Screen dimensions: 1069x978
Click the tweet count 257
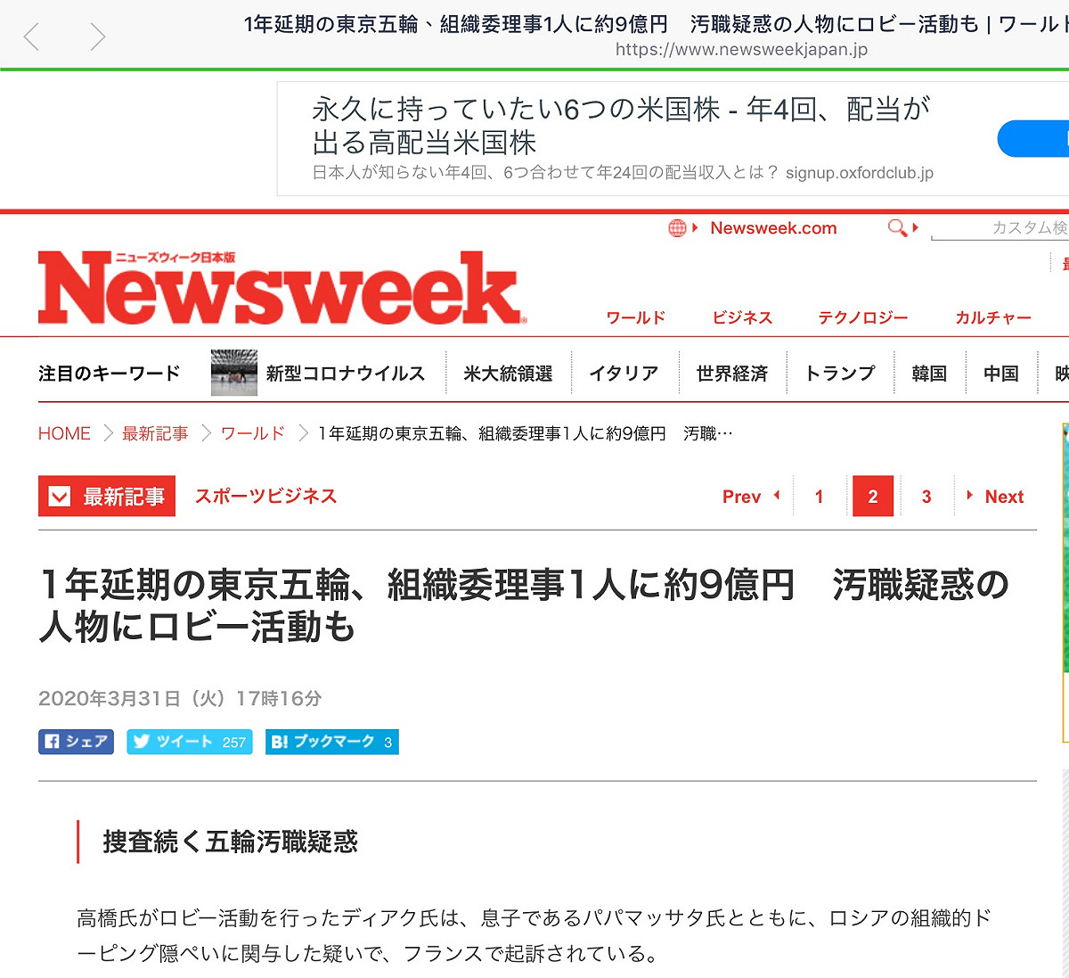pos(234,742)
